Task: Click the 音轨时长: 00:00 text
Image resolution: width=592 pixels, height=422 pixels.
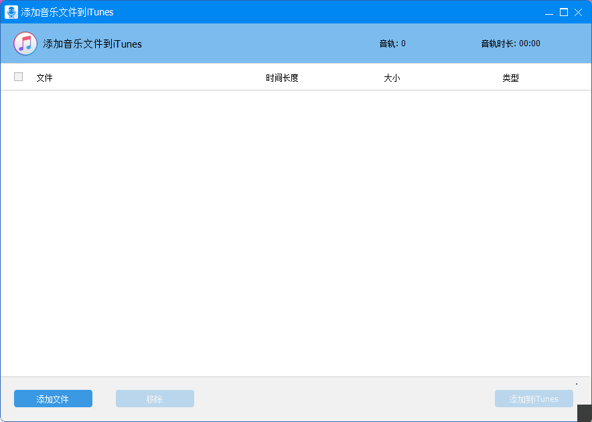Action: tap(510, 44)
